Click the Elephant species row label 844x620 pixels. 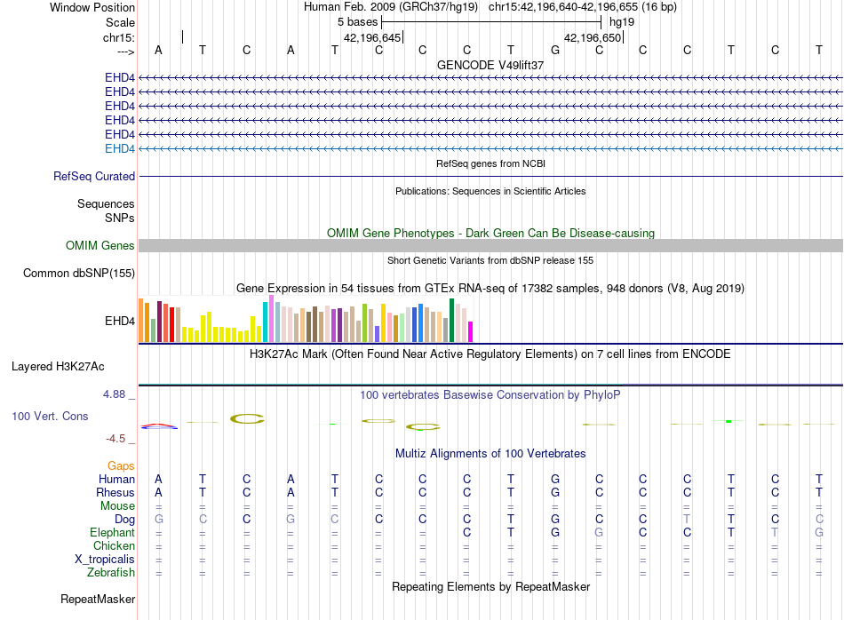tap(113, 532)
